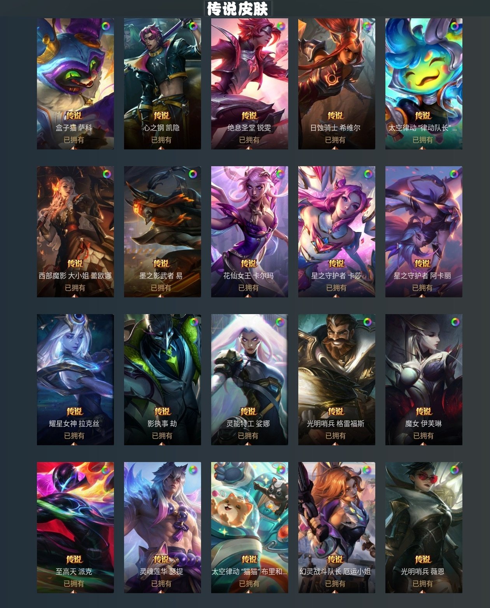Click chroma wheel icon on 魔女 伊芙琳 card
The width and height of the screenshot is (490, 608).
pyautogui.click(x=455, y=322)
